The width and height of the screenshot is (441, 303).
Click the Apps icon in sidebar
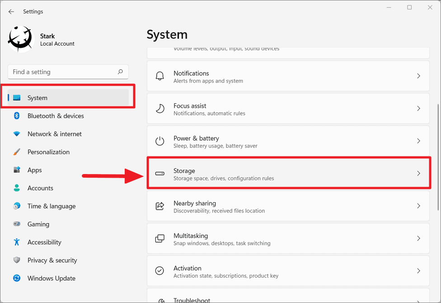coord(17,170)
